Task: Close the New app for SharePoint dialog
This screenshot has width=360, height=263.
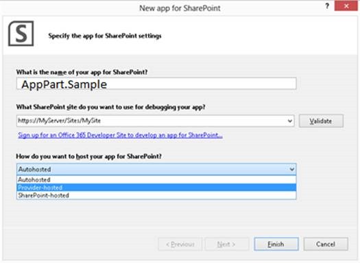Action: coord(346,6)
